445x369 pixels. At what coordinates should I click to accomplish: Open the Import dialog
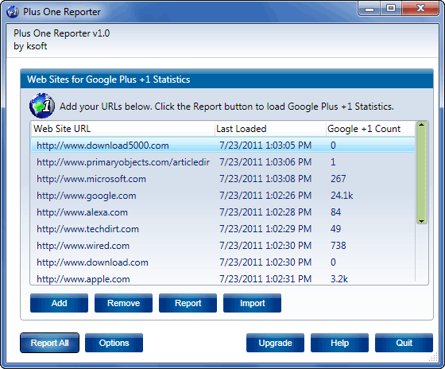[253, 303]
